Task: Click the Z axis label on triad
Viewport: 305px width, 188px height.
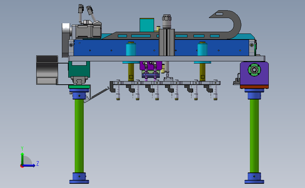Action: [38, 163]
